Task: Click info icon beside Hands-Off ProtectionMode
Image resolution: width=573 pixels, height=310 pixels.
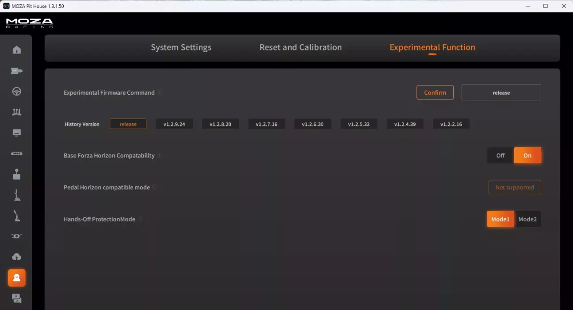Action: point(141,219)
